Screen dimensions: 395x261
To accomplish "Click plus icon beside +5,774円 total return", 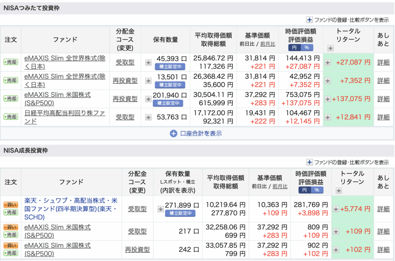I will coord(336,209).
